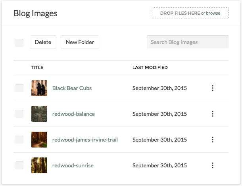Open the Black Bear Cubs title link
The image size is (242, 186).
tap(72, 88)
